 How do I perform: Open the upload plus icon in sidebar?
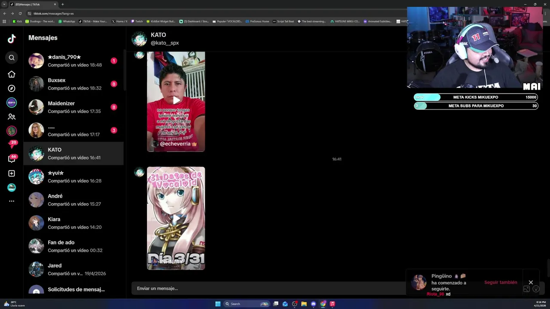12,173
